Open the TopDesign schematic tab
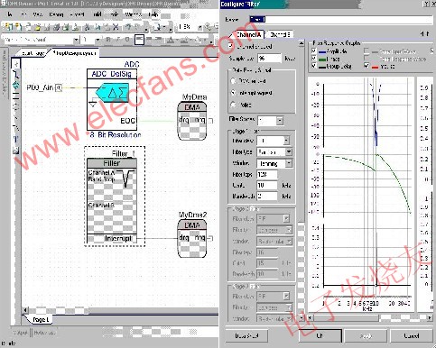The height and width of the screenshot is (348, 436). (x=74, y=53)
